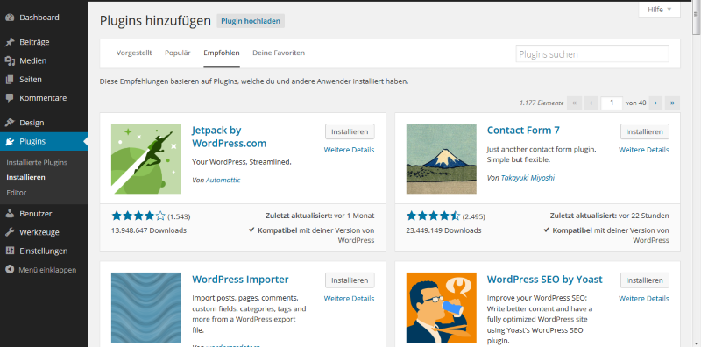Click the Design paintbrush icon
This screenshot has width=701, height=347.
click(10, 123)
